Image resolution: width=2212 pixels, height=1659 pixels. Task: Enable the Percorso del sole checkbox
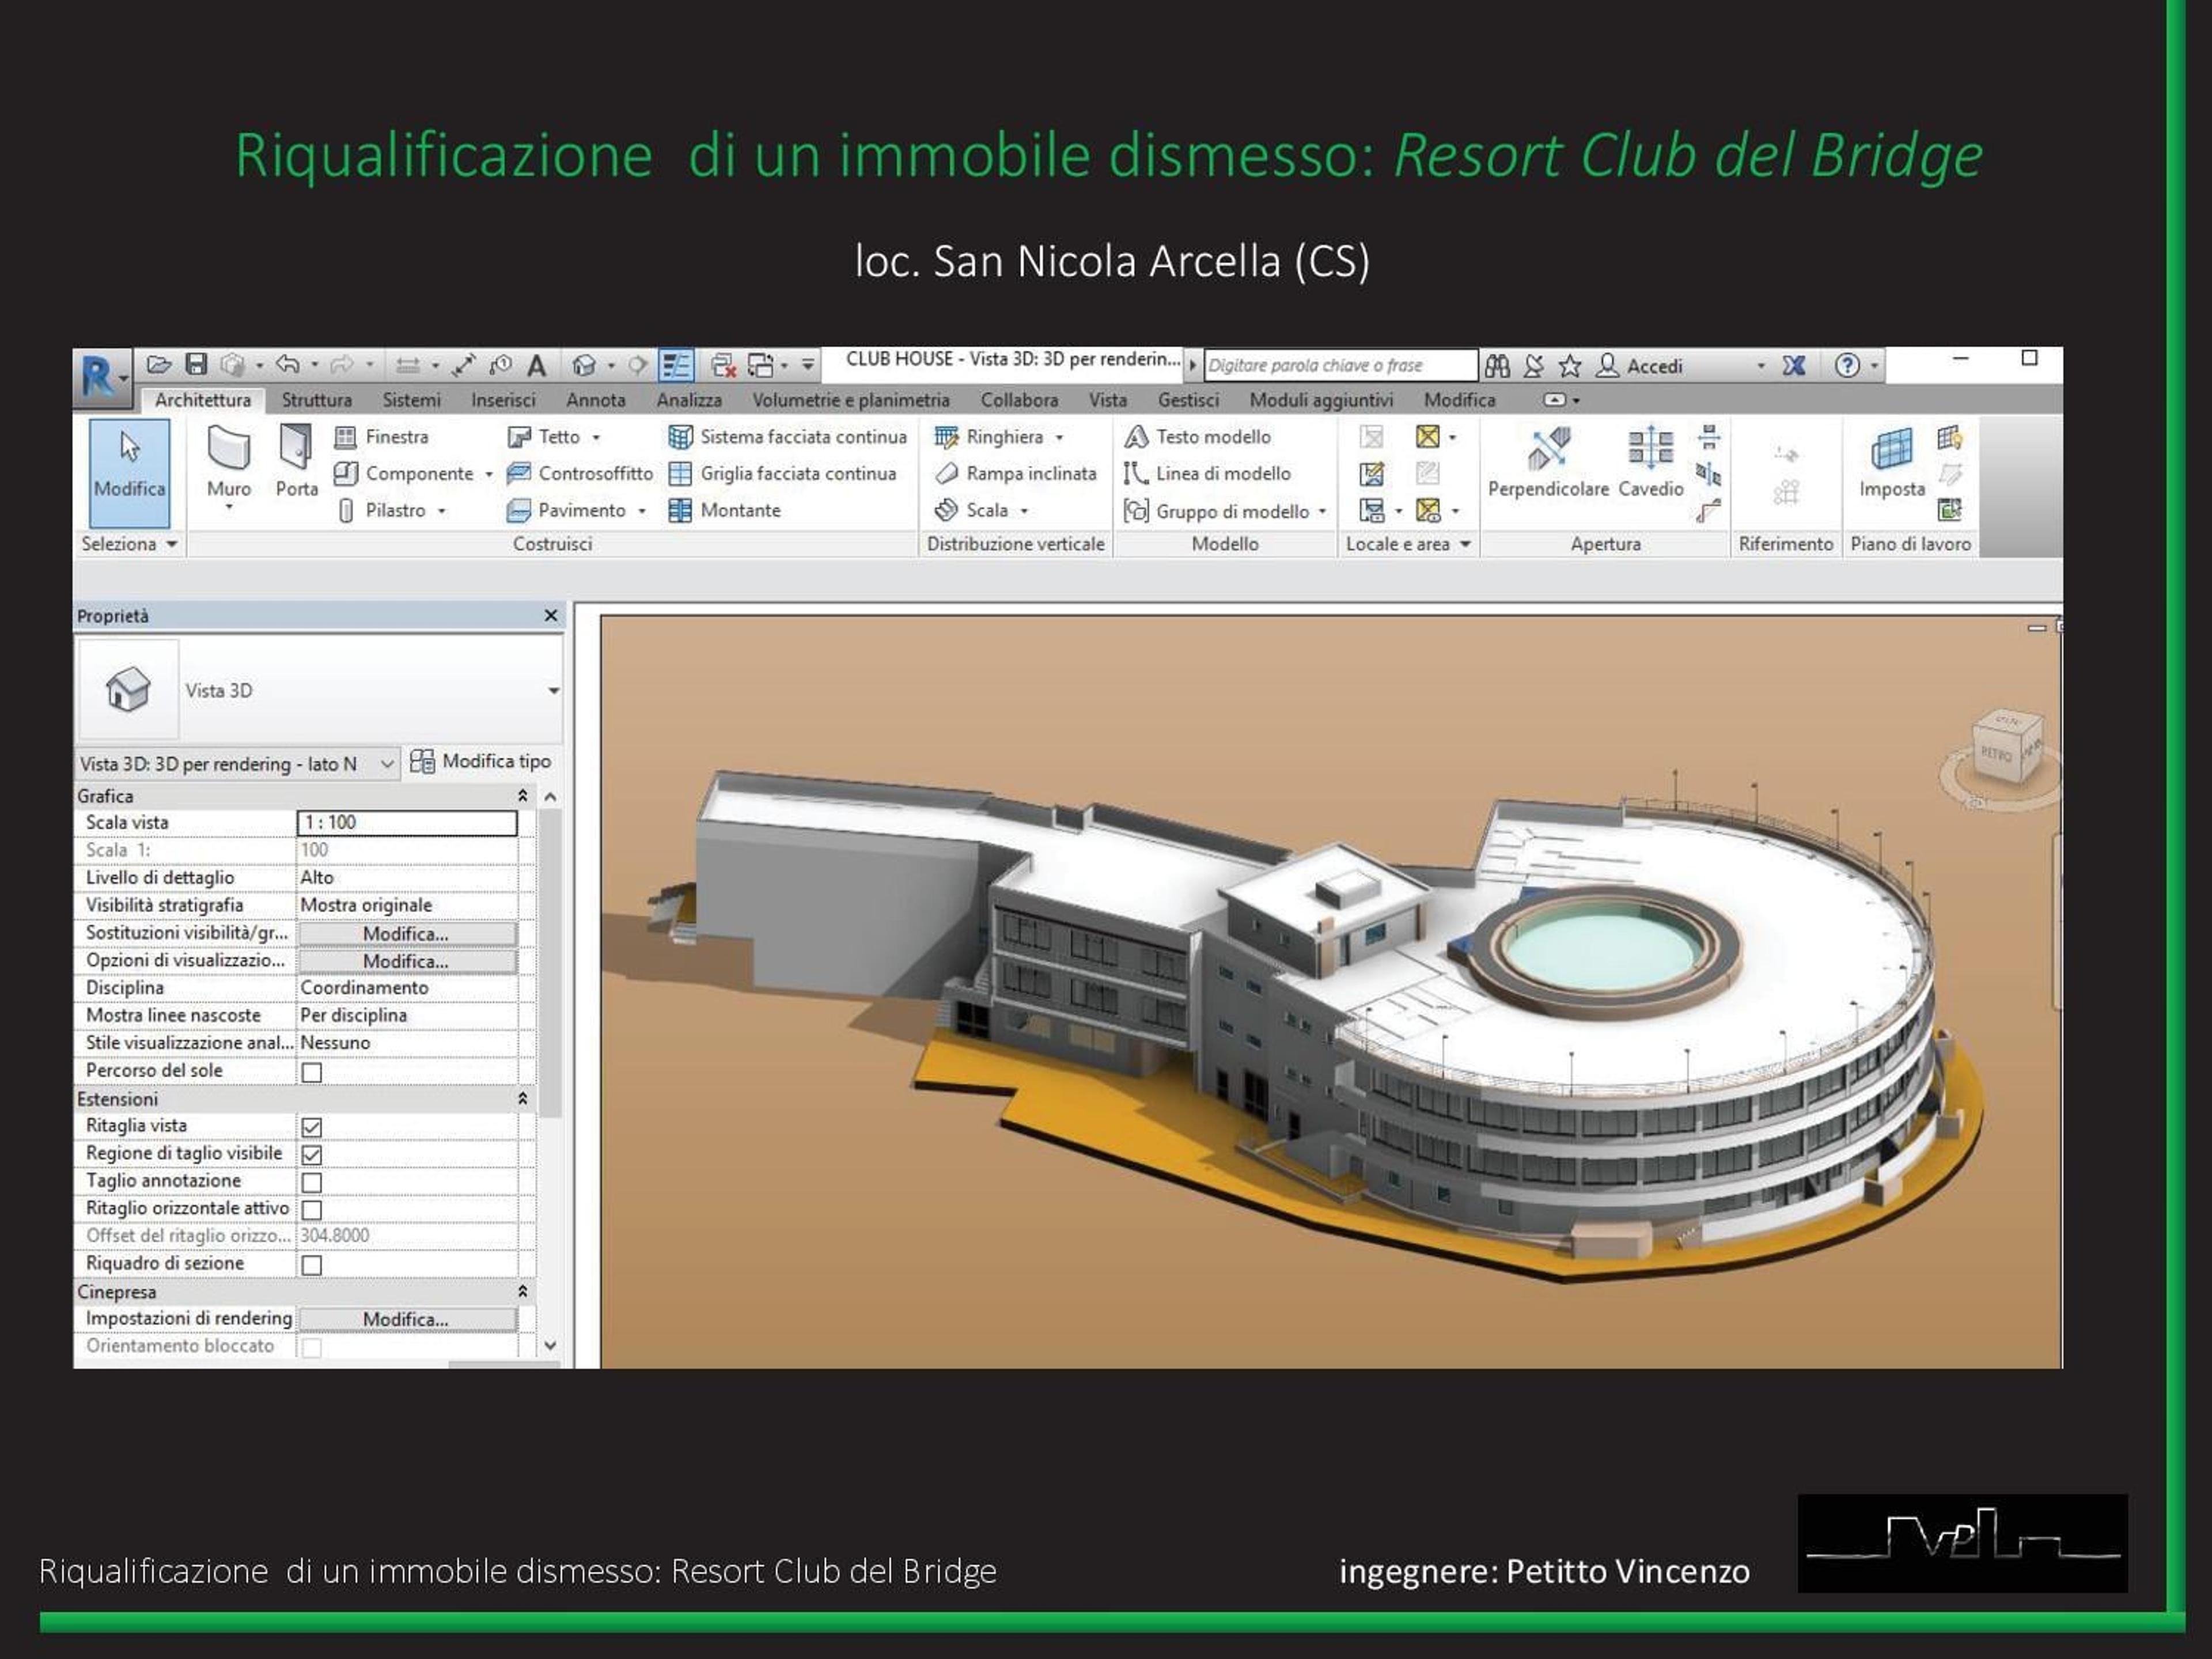pyautogui.click(x=312, y=1072)
